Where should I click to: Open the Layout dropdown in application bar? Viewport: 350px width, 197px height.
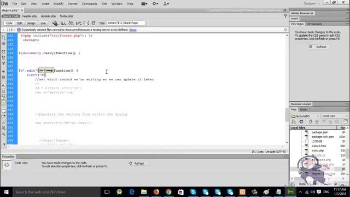pos(144,4)
